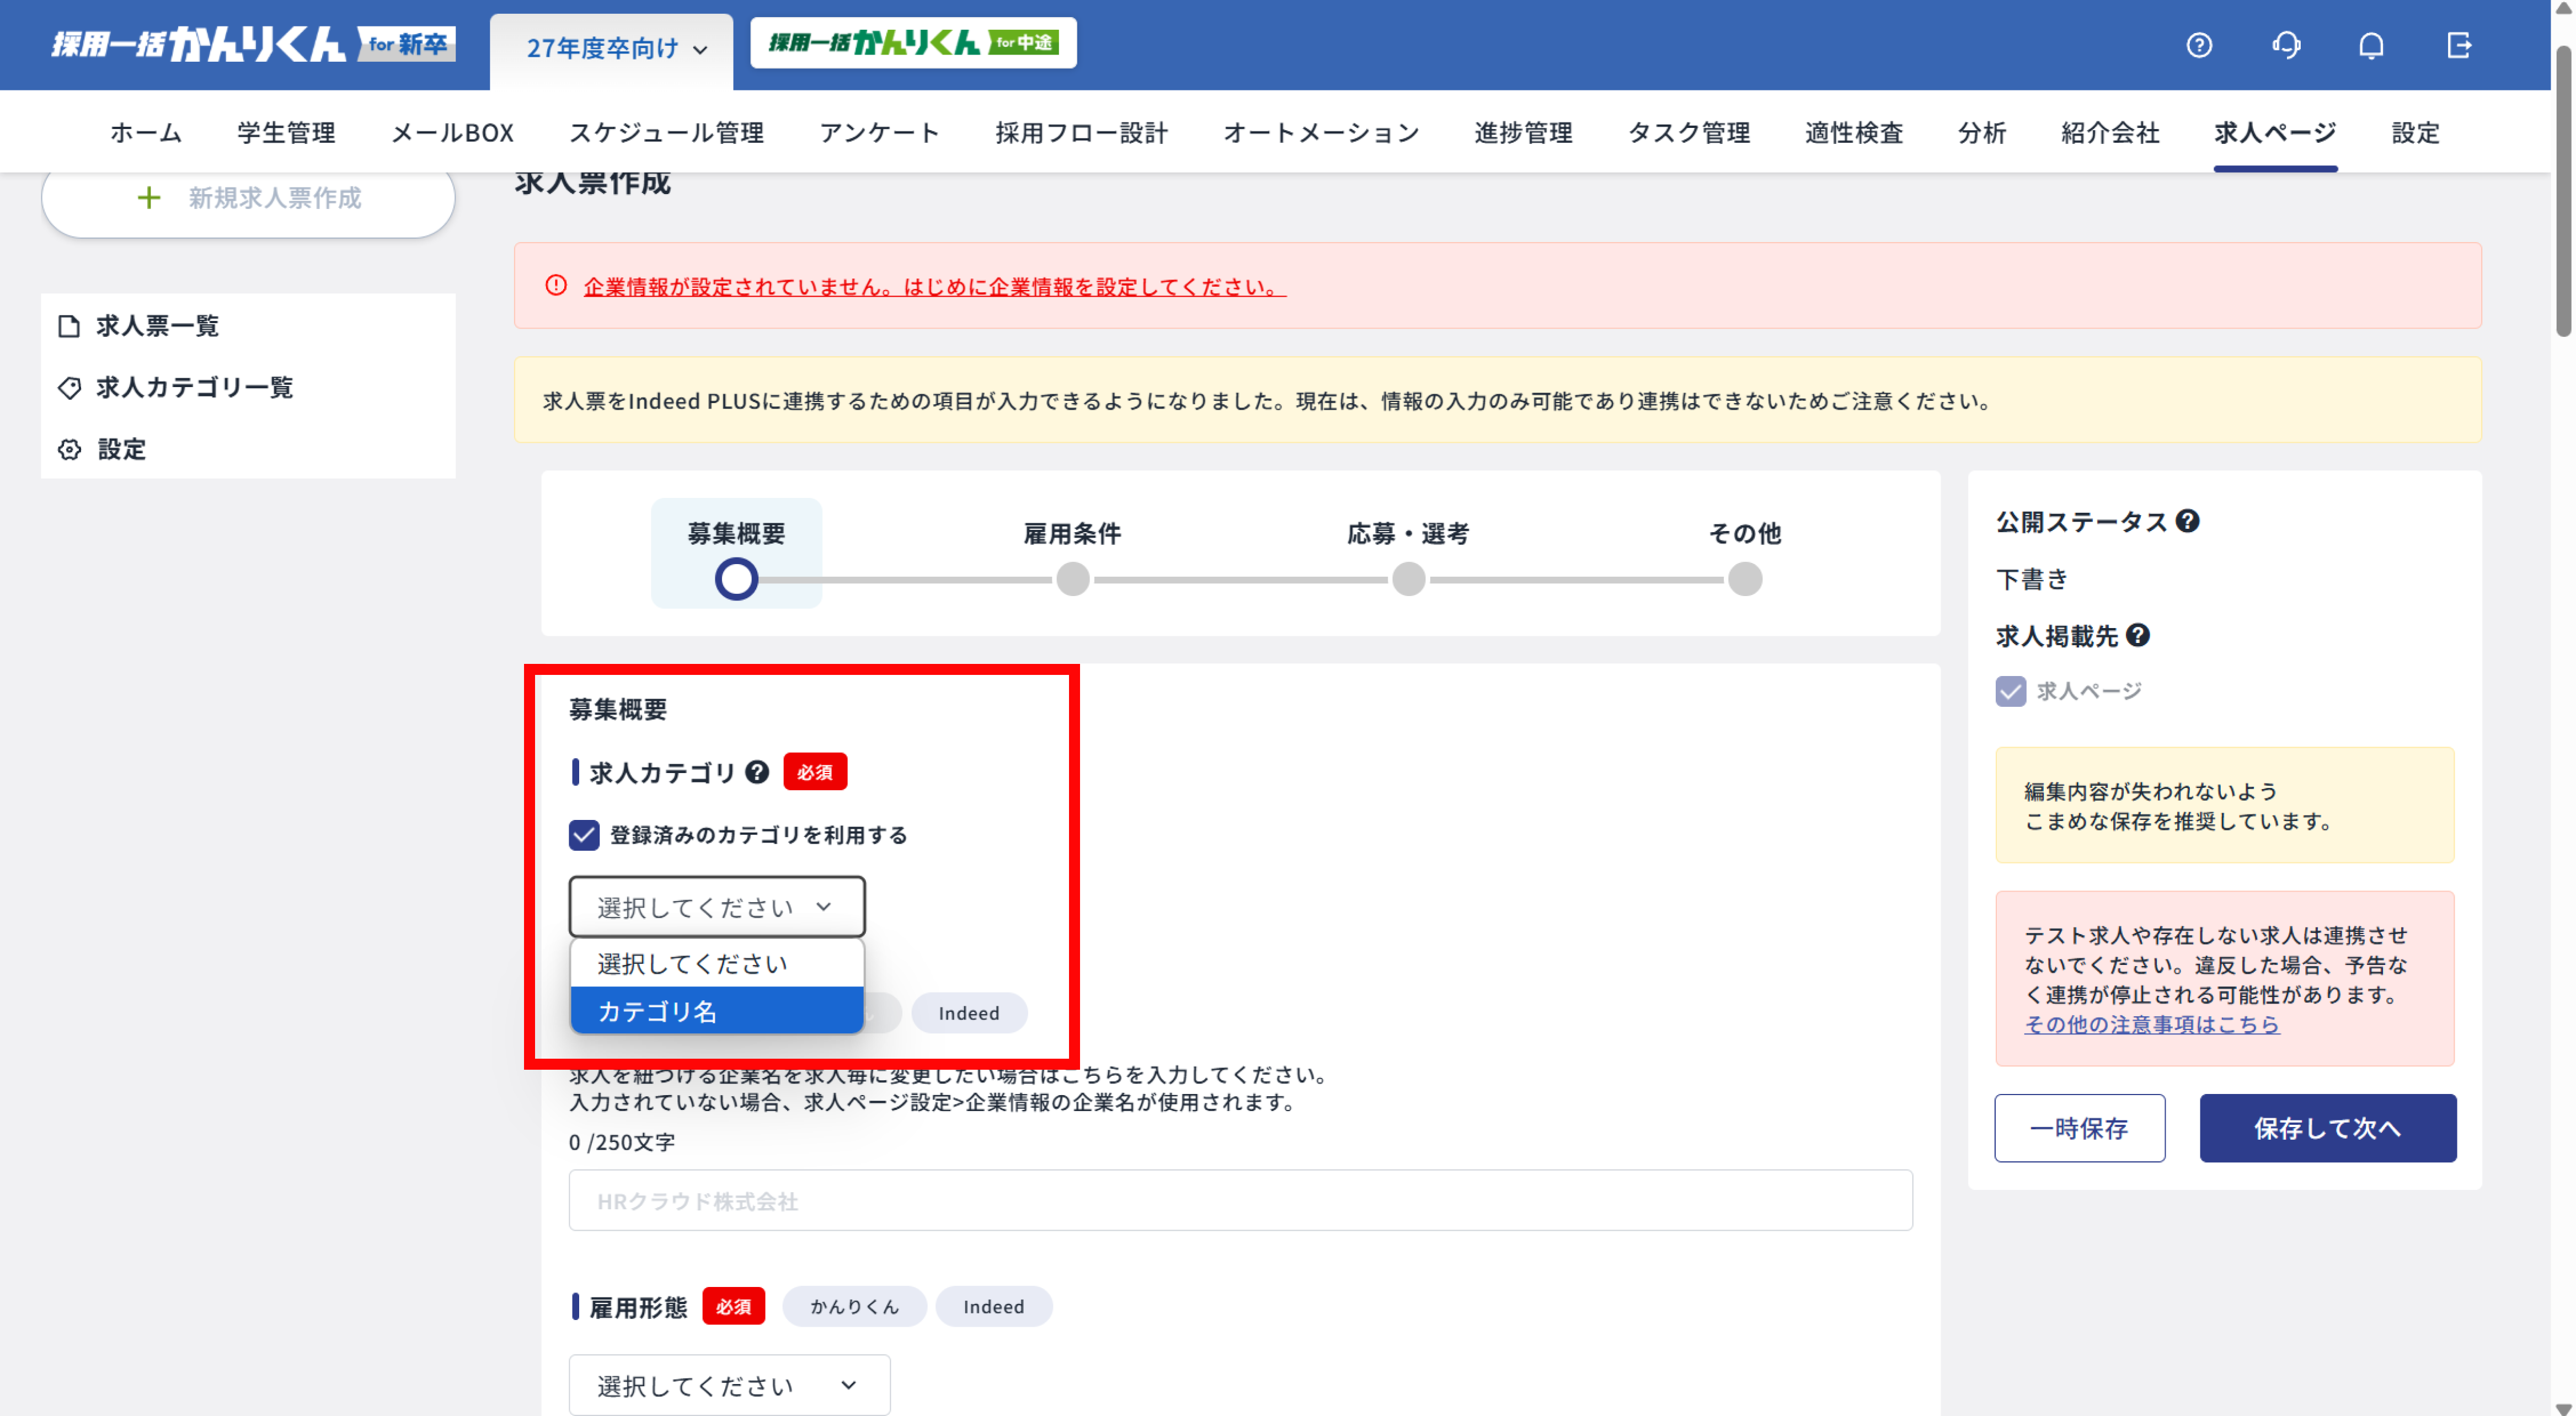Click the help icon beside 公開ステータス
Viewport: 2576px width, 1416px height.
2188,521
